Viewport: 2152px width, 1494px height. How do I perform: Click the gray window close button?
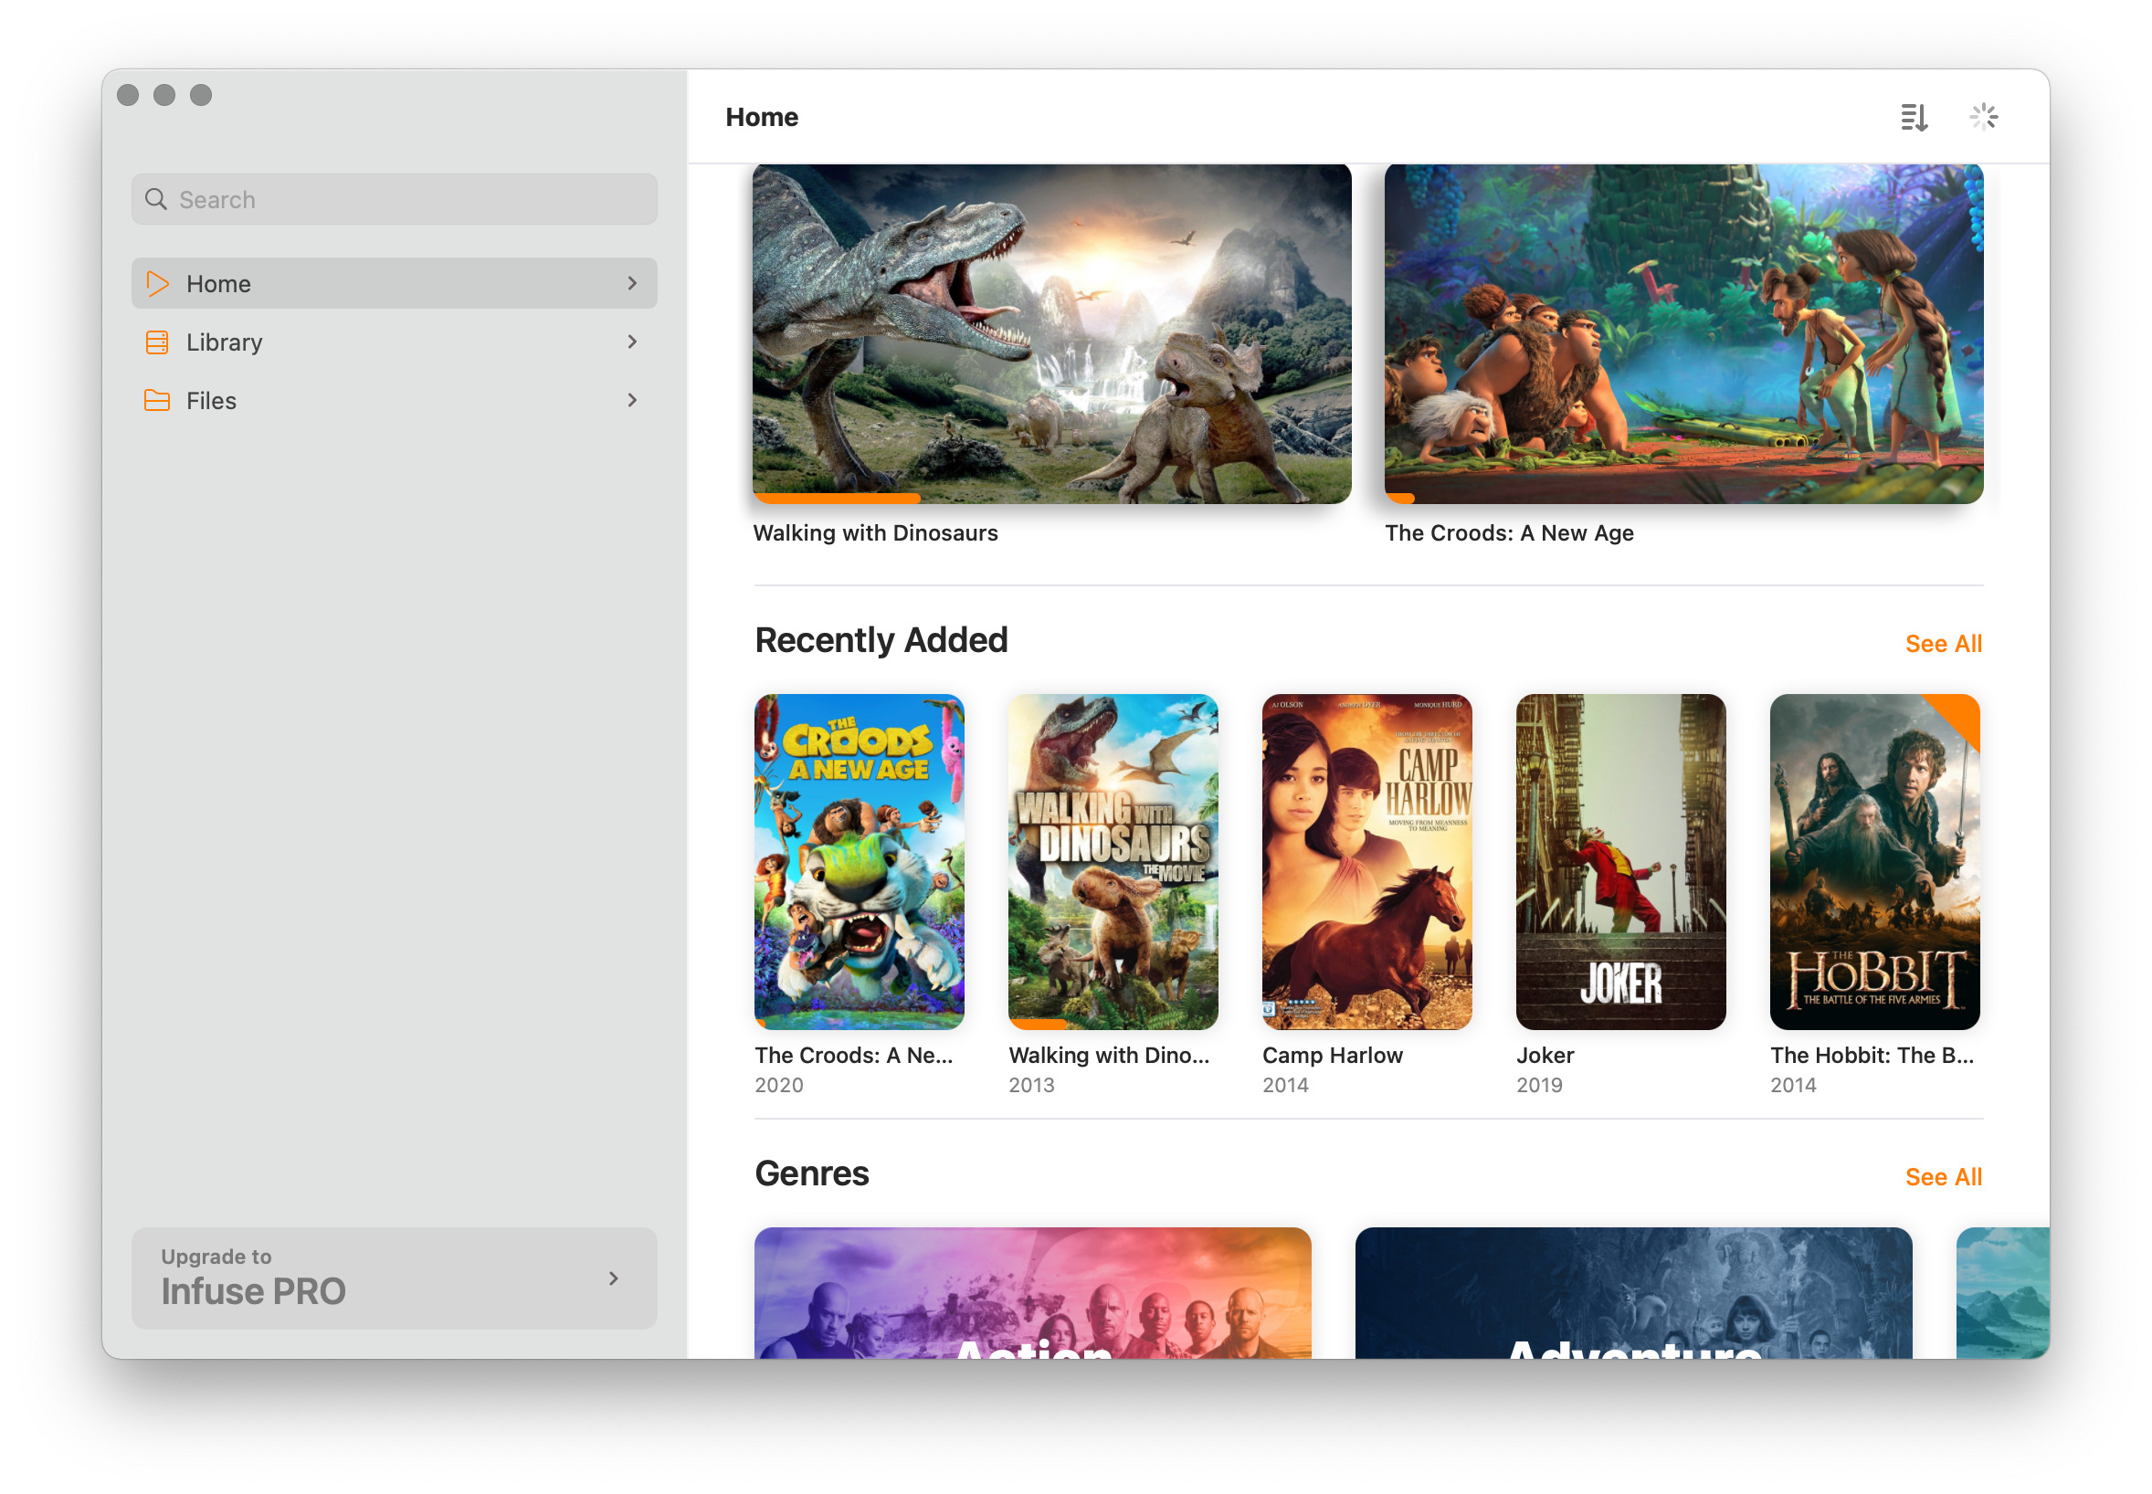tap(128, 96)
